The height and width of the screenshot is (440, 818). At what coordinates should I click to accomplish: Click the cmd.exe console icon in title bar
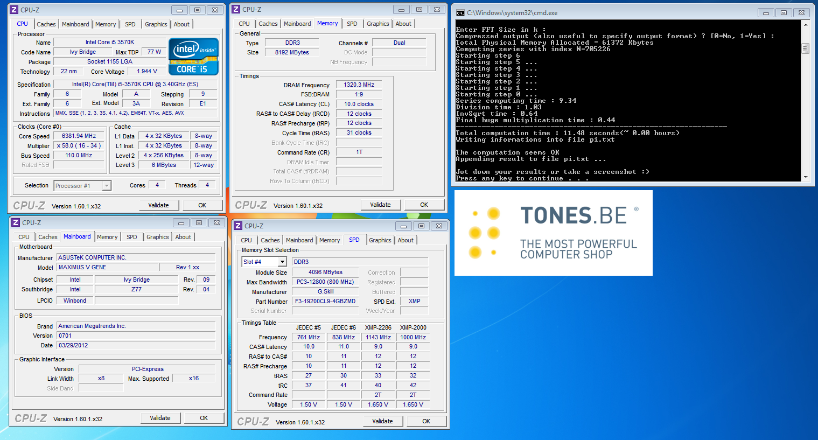[460, 12]
